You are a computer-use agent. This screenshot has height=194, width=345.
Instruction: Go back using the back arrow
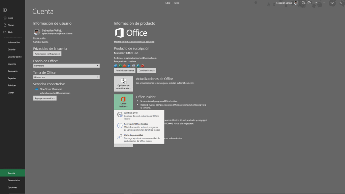point(5,10)
